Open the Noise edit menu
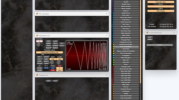The width and height of the screenshot is (179, 100). (x=46, y=63)
